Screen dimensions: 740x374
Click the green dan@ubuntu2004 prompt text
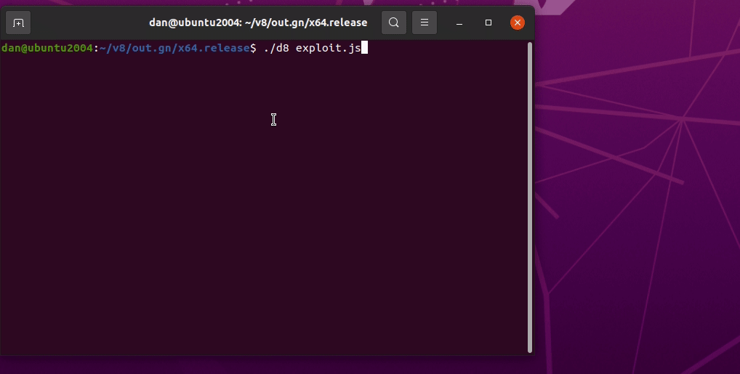(x=47, y=48)
